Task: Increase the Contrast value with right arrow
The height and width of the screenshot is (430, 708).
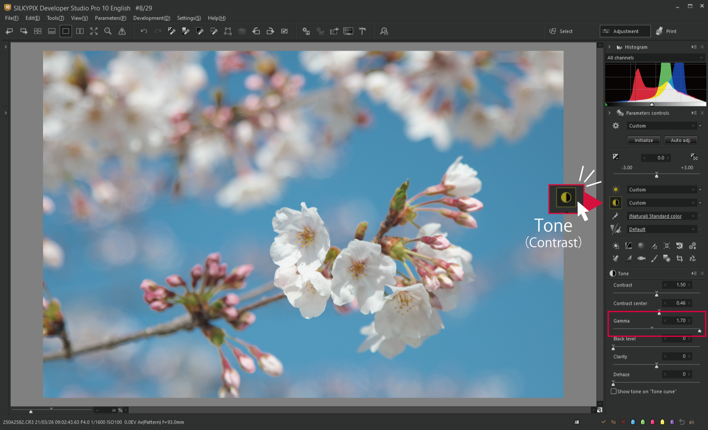Action: click(x=689, y=285)
